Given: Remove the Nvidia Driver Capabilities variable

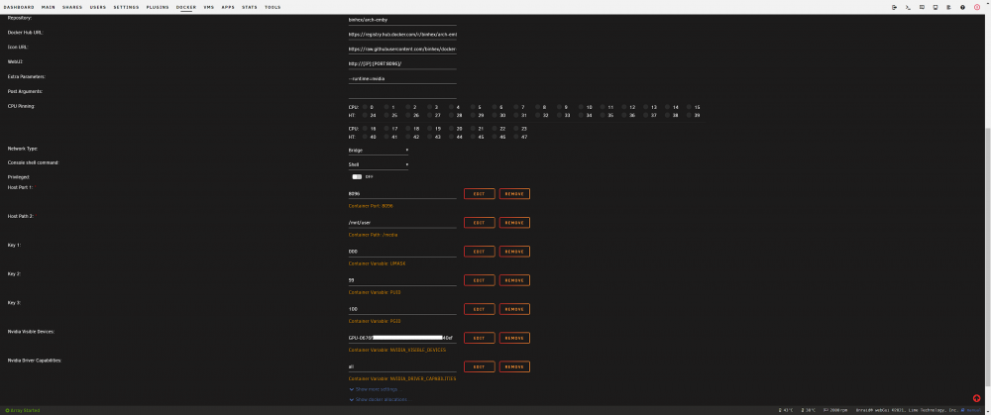Looking at the screenshot, I should pos(514,366).
